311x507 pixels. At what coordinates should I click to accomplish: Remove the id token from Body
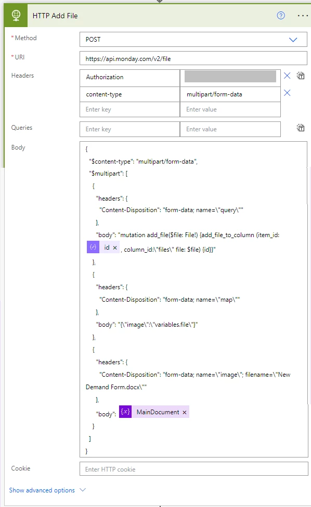pos(115,248)
